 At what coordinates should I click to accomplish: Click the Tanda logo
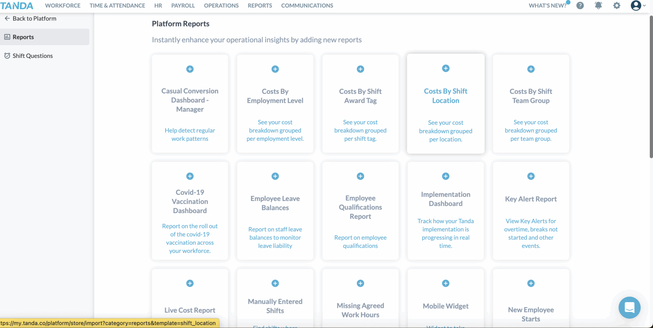[x=17, y=5]
